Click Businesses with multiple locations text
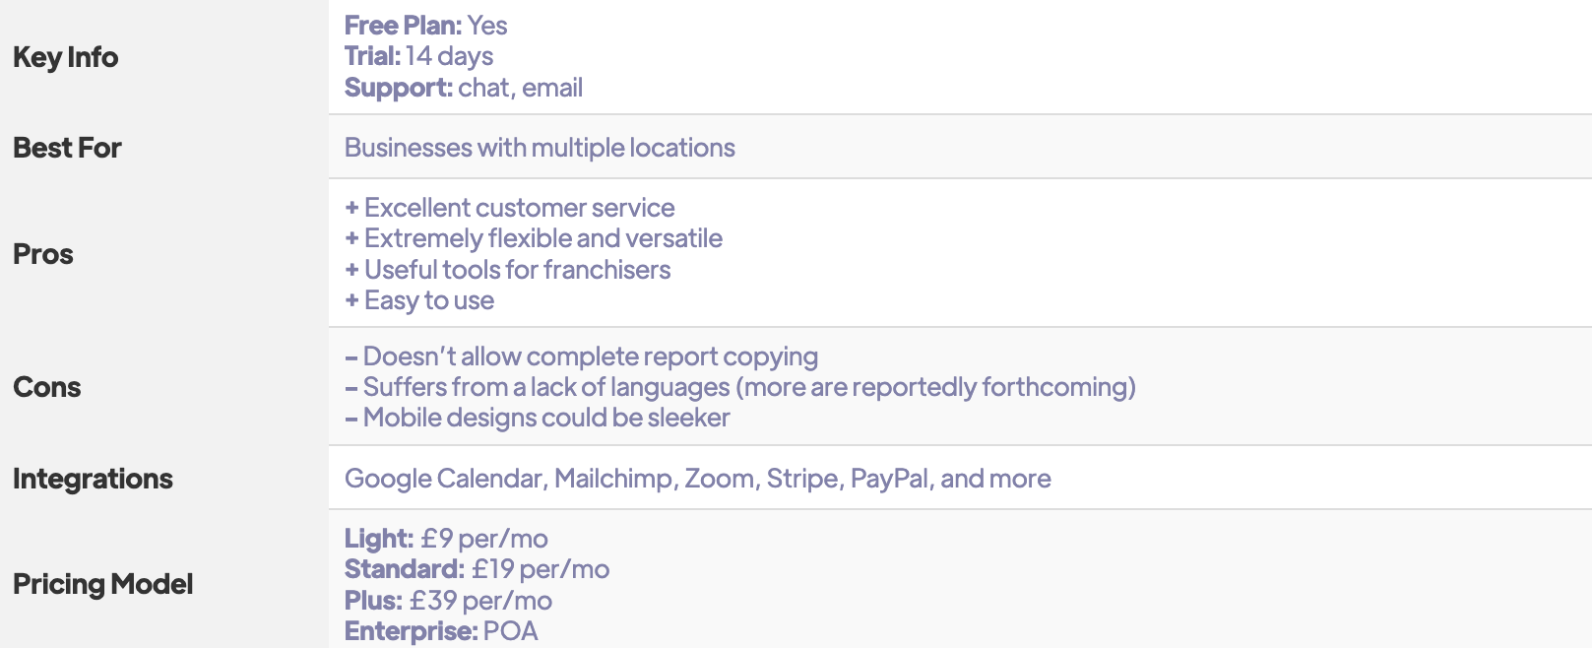Viewport: 1592px width, 648px height. (x=540, y=148)
